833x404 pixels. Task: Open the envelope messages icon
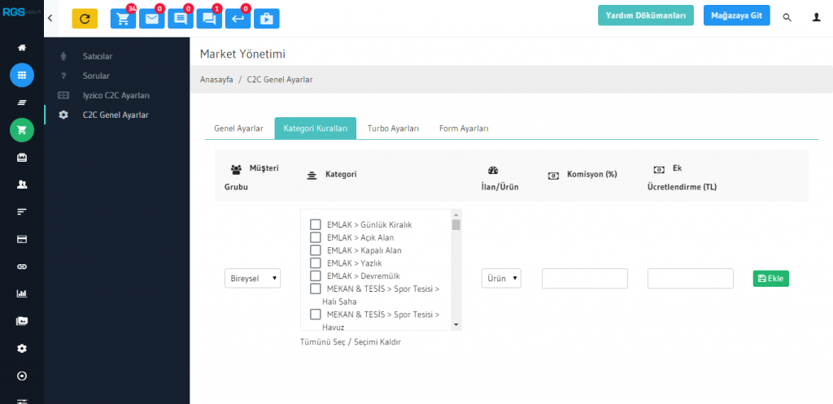point(151,19)
